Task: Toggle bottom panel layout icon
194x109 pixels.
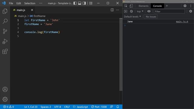Action: [x=79, y=3]
